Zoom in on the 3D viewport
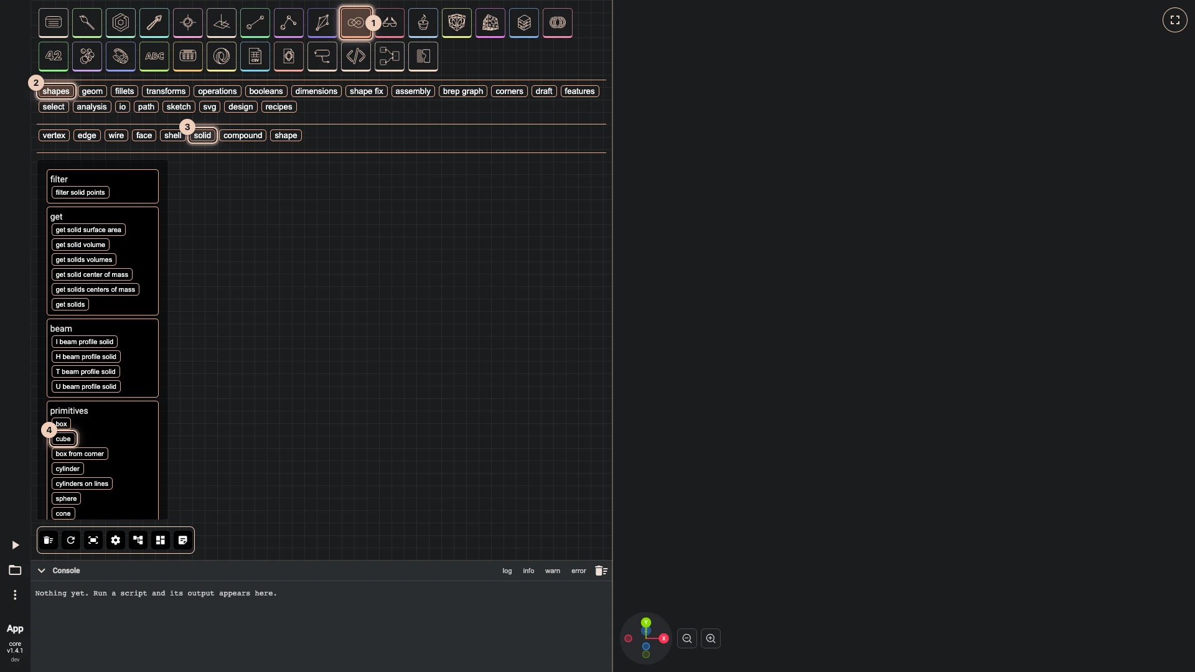This screenshot has width=1195, height=672. (711, 638)
